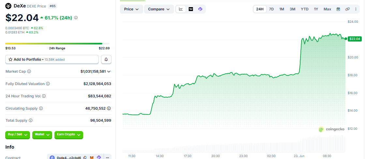Click the 61.7% (24h) change text
This screenshot has height=159, width=366.
coord(58,18)
